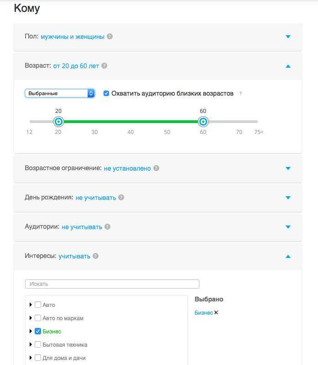Click help icon beside Аудитории
Image resolution: width=318 pixels, height=365 pixels.
click(x=107, y=227)
